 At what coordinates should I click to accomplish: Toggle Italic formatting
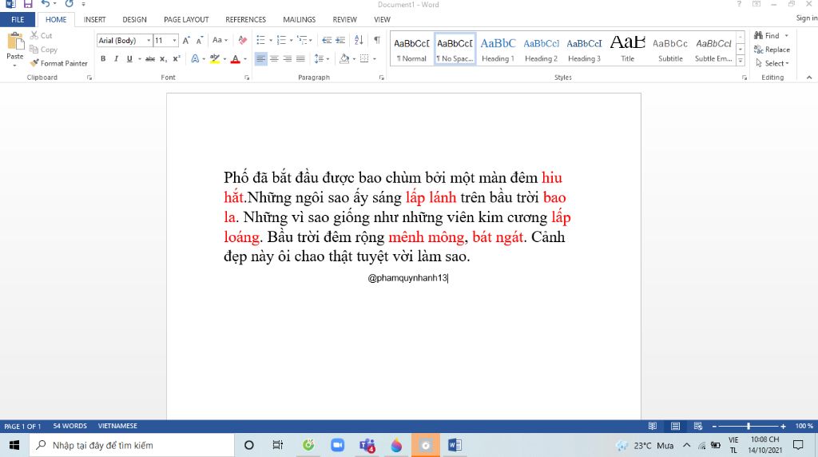pos(117,59)
